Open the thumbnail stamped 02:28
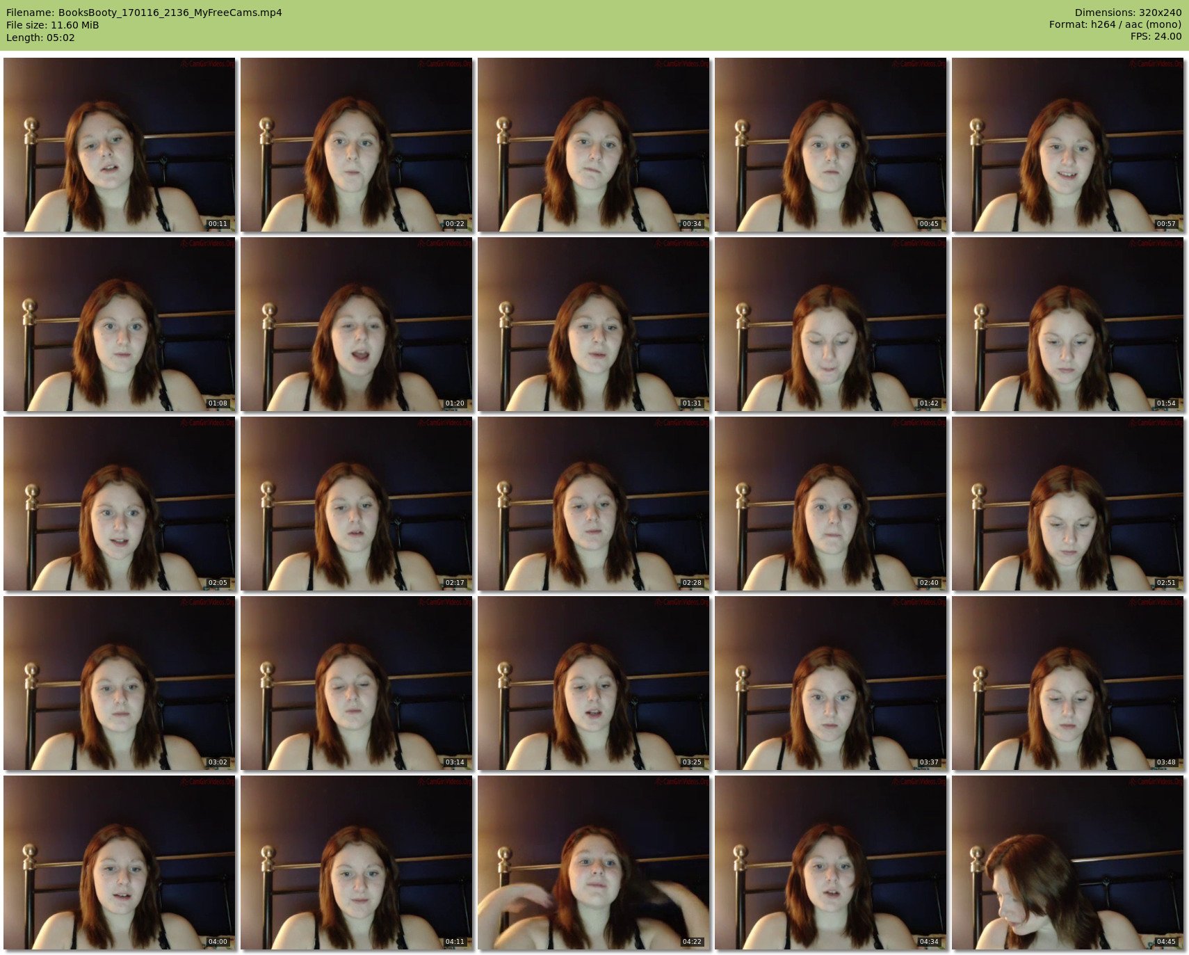The height and width of the screenshot is (955, 1189). point(594,504)
